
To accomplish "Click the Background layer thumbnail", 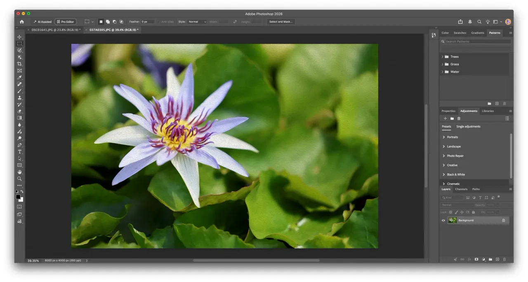I will [x=452, y=221].
